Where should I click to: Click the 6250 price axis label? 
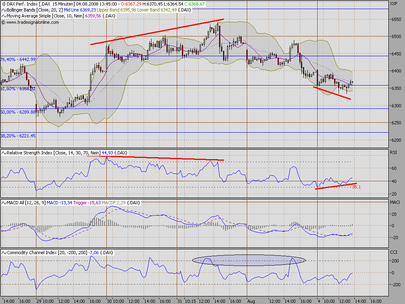click(x=396, y=123)
